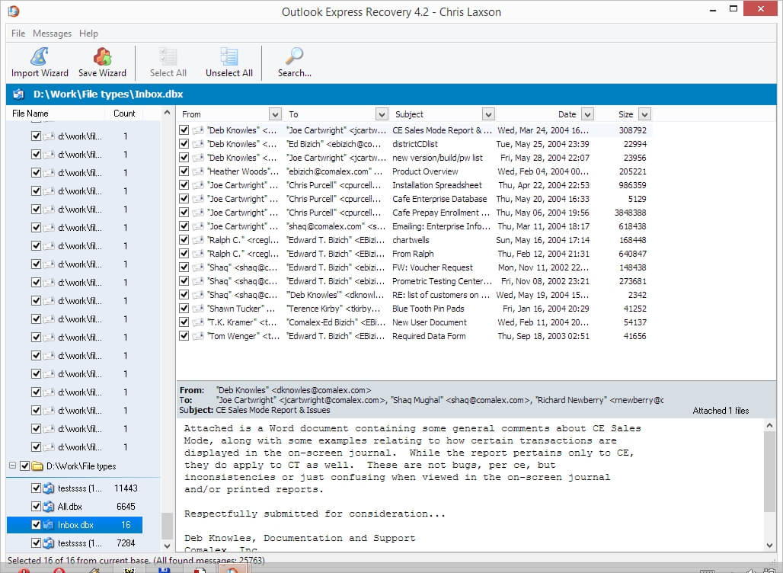Viewport: 783px width, 573px height.
Task: Sort messages by the Date column header
Action: tap(567, 114)
